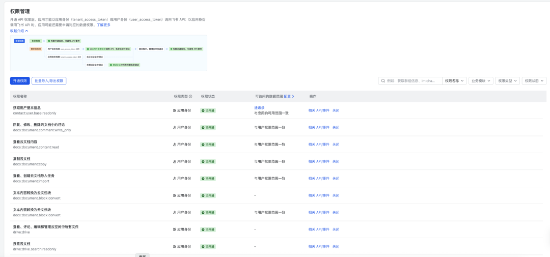550x257 pixels.
Task: Open the 了解更多 link
Action: point(103,25)
